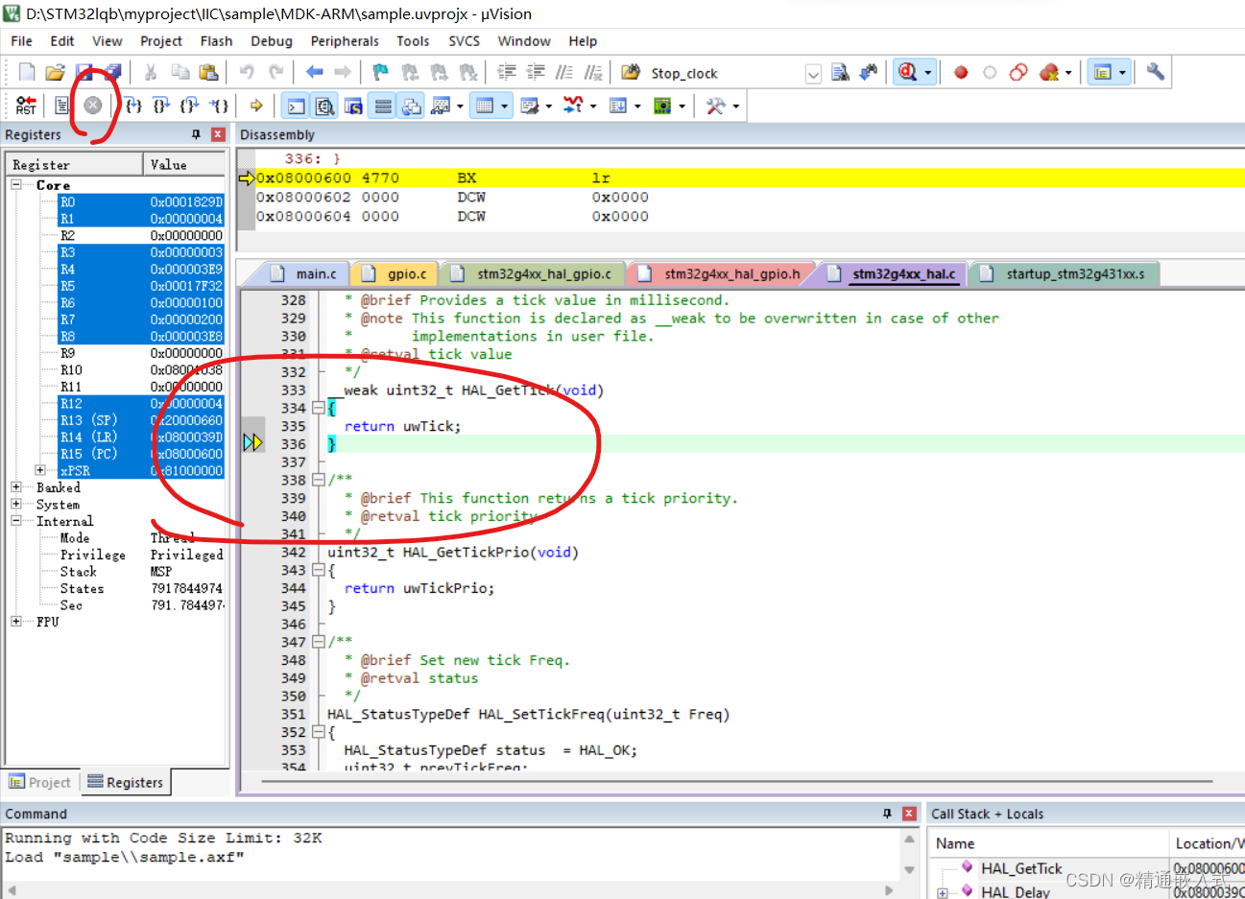Click the Name column header in Call Stack
Viewport: 1245px width, 899px height.
click(1050, 843)
